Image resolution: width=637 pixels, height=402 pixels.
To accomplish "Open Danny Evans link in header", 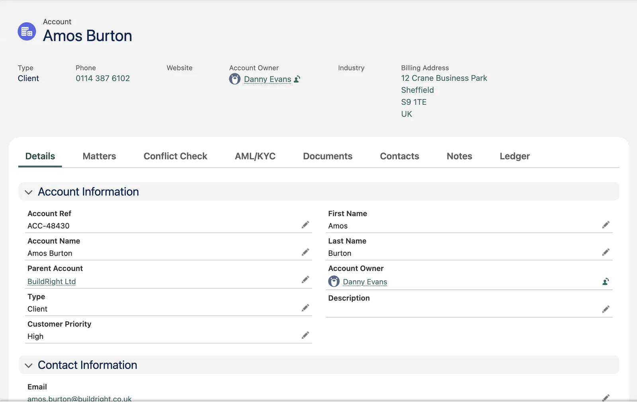I will pos(268,79).
